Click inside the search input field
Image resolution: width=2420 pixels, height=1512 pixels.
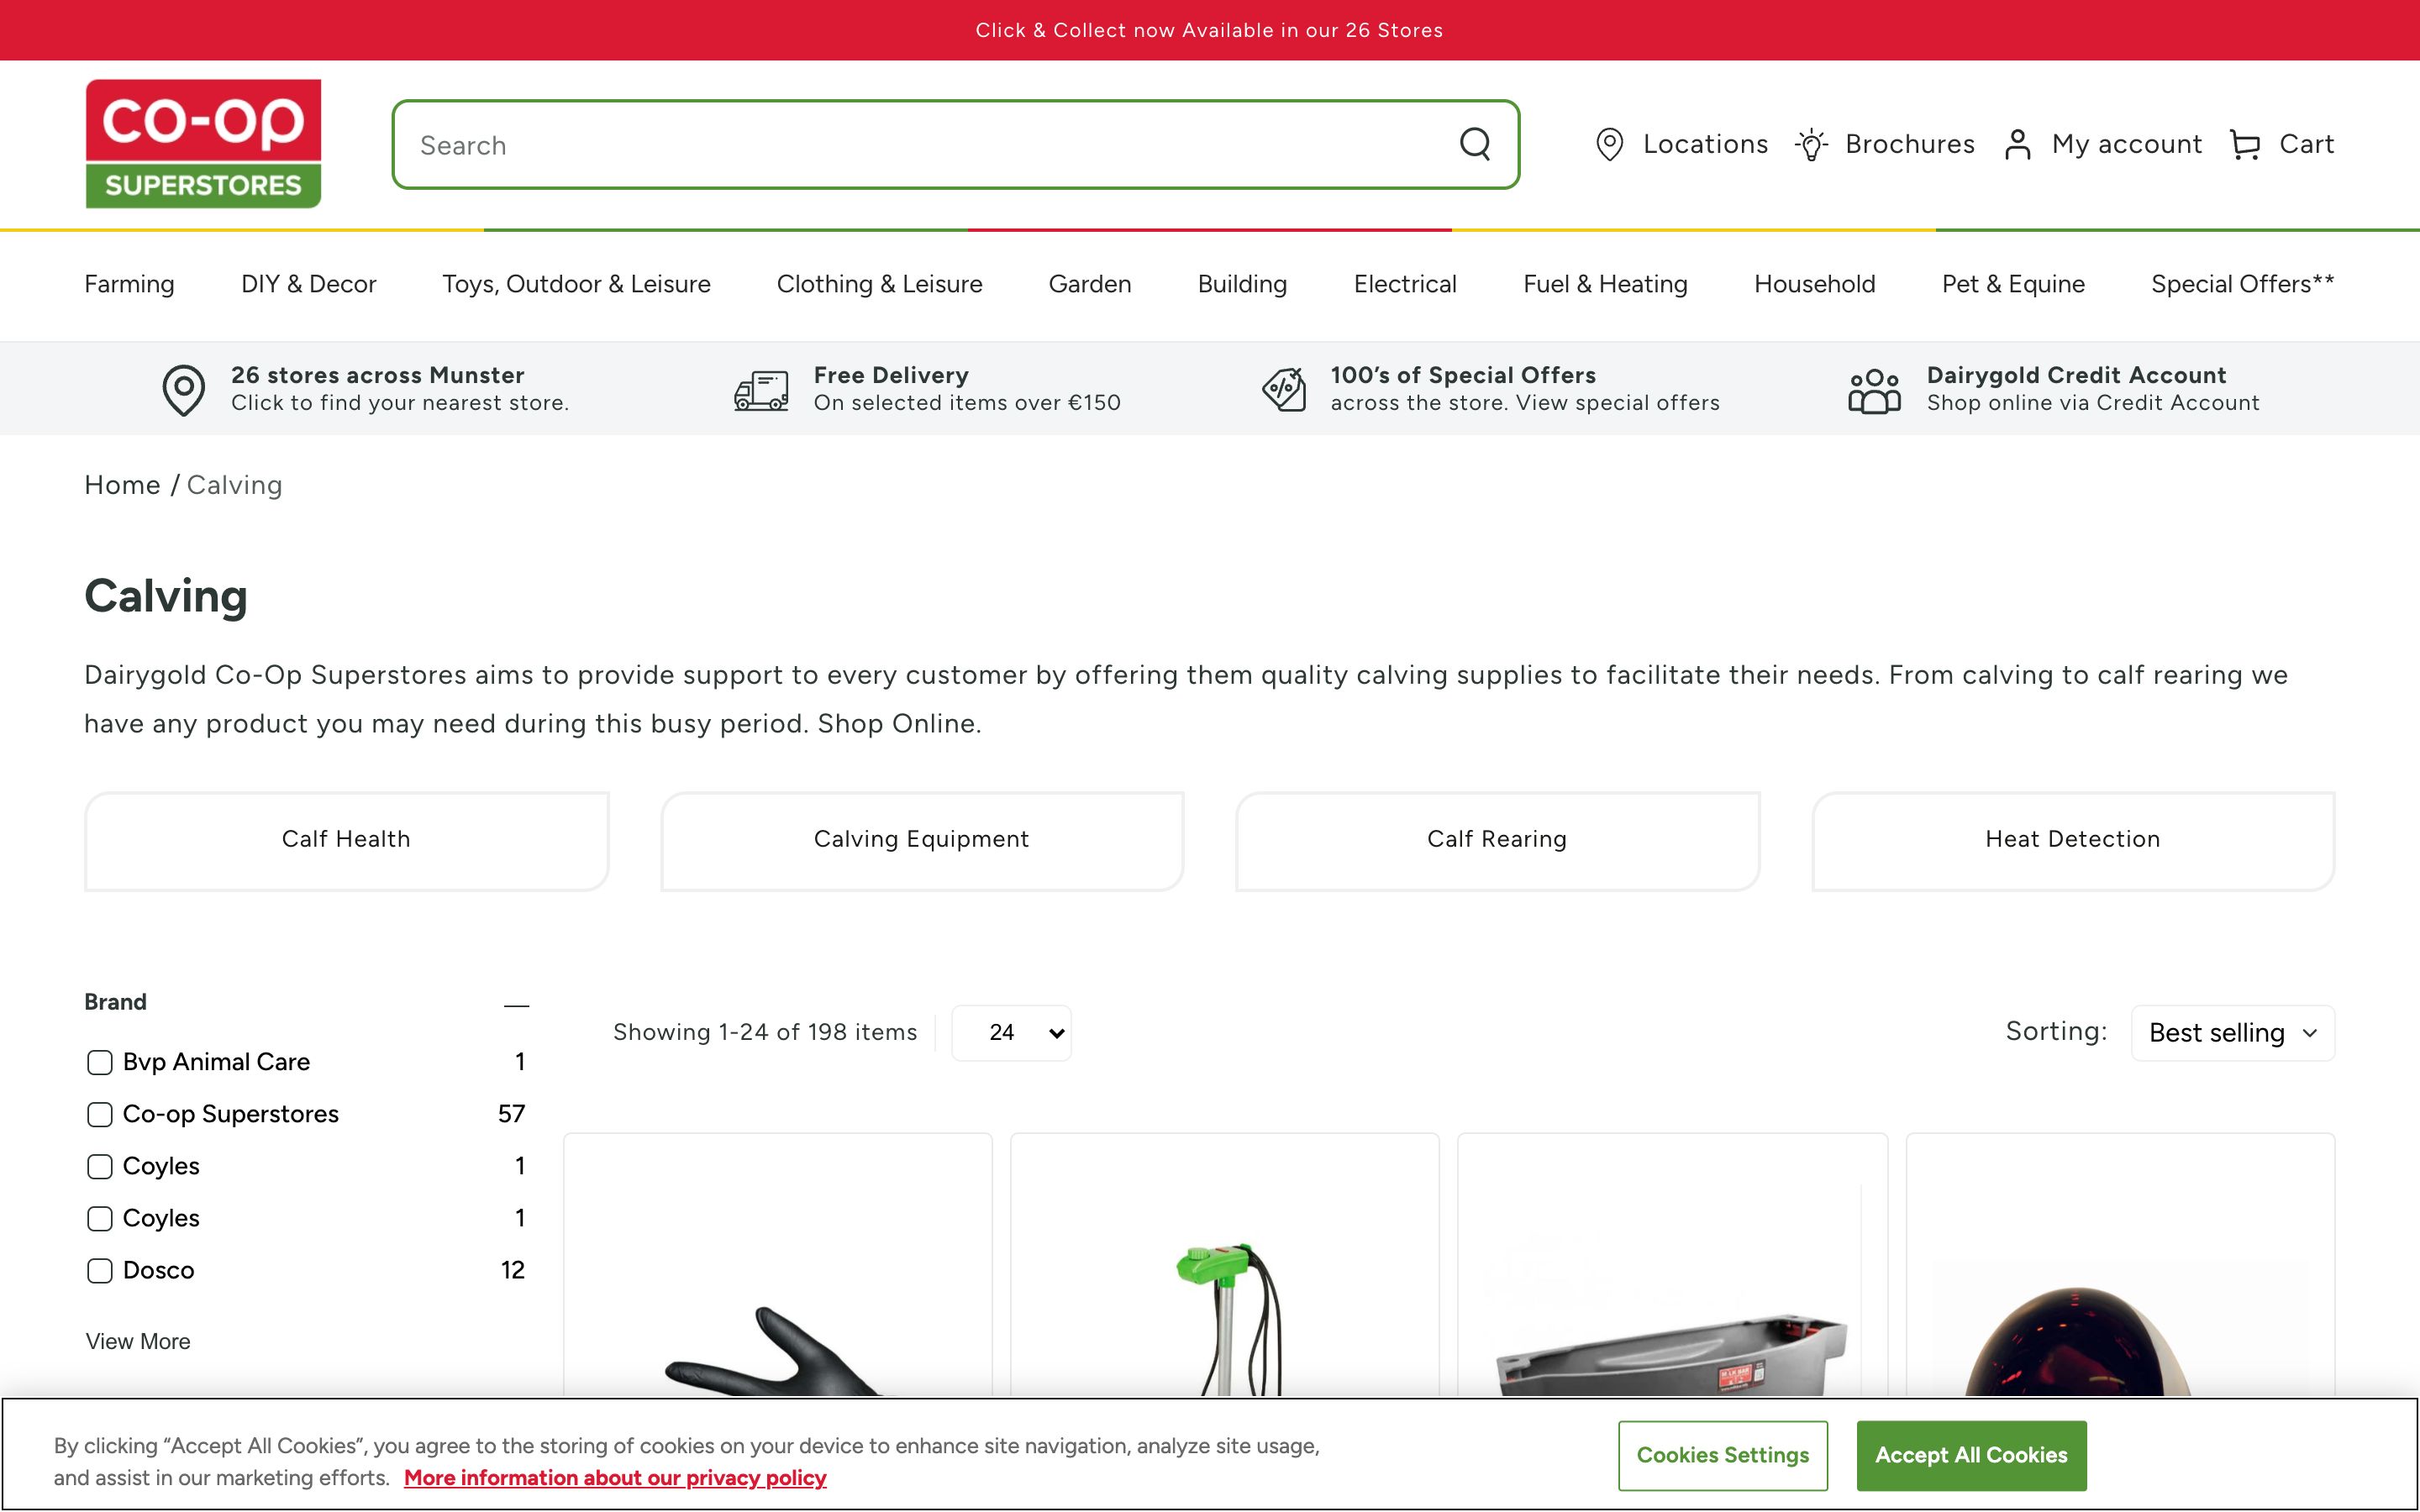[900, 144]
